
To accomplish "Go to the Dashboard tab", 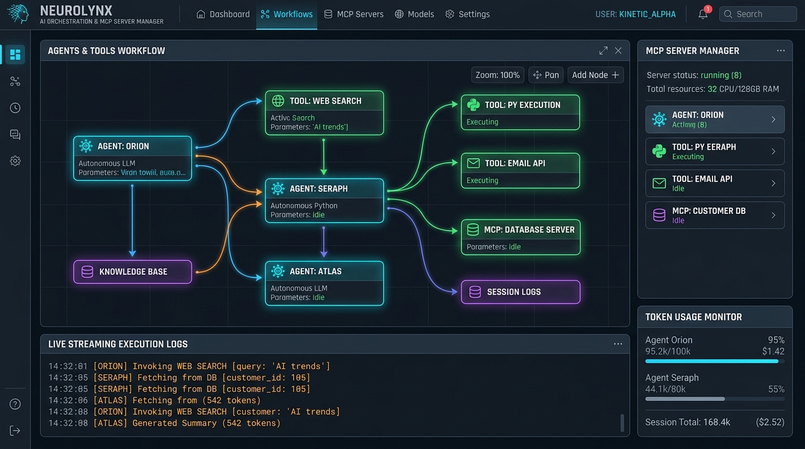I will [x=223, y=14].
